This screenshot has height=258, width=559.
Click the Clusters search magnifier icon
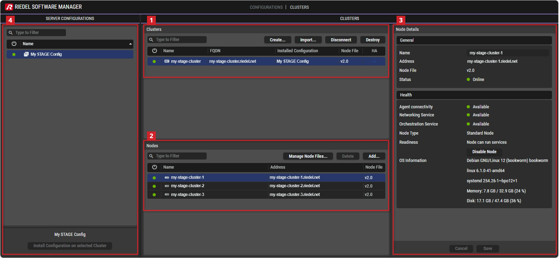(x=151, y=40)
